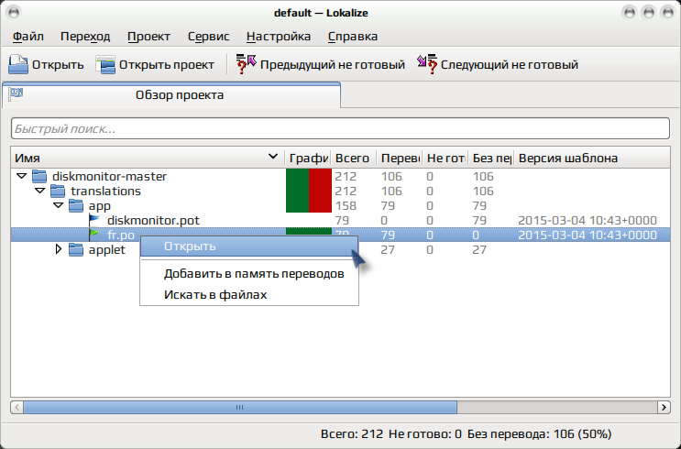Select the translations folder name

[106, 192]
